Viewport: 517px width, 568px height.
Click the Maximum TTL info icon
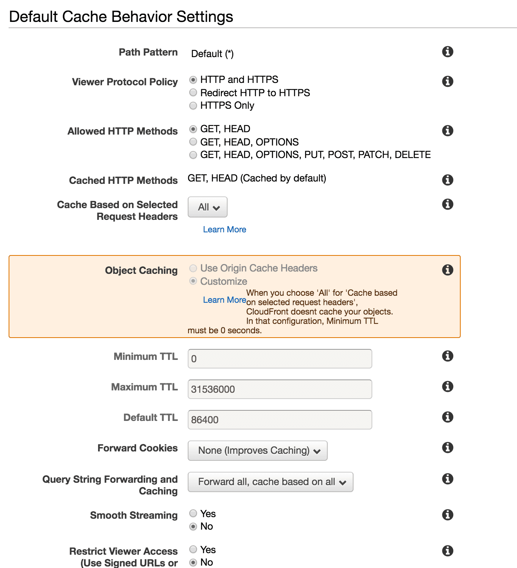click(447, 386)
